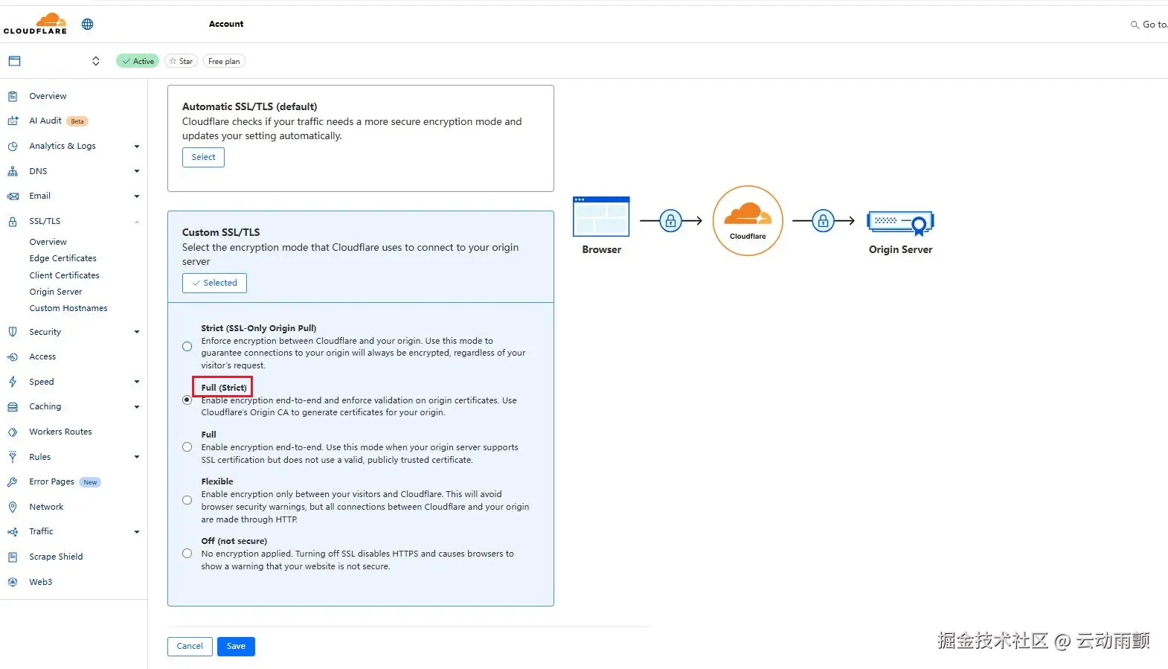Select Off (not secure) radio button
Viewport: 1168px width, 669px height.
(x=187, y=554)
